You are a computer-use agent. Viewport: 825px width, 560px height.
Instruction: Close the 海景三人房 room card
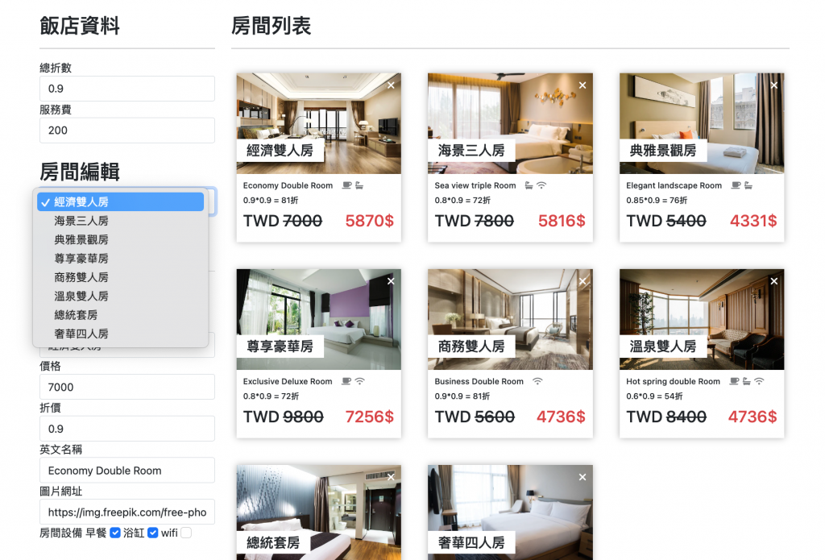pyautogui.click(x=582, y=85)
